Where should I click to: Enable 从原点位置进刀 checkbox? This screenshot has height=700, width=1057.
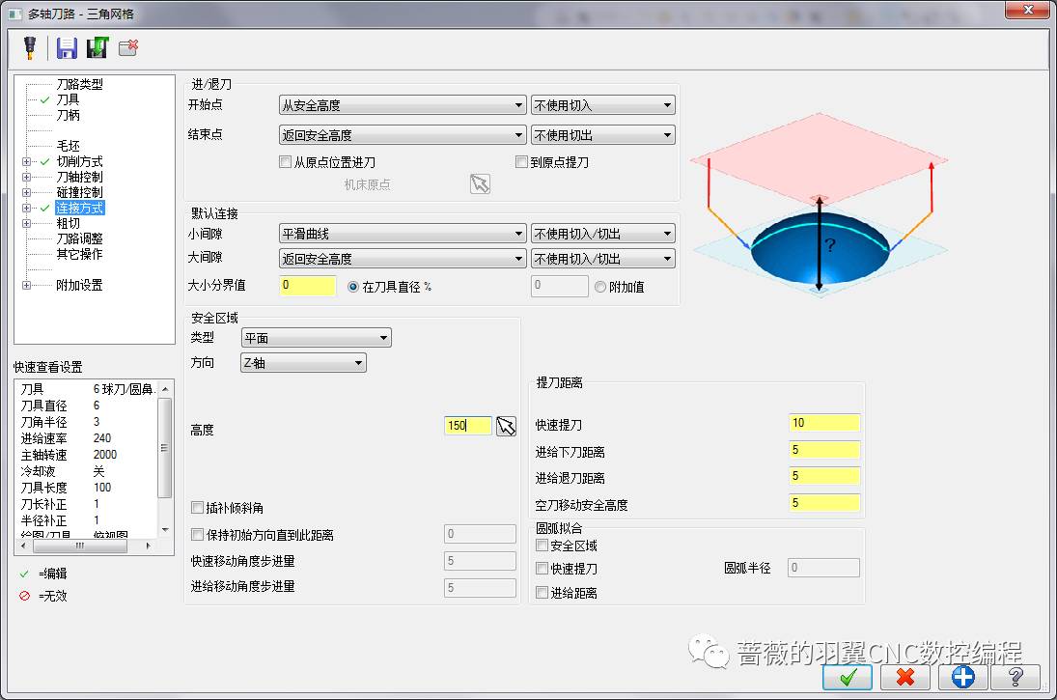click(x=285, y=162)
